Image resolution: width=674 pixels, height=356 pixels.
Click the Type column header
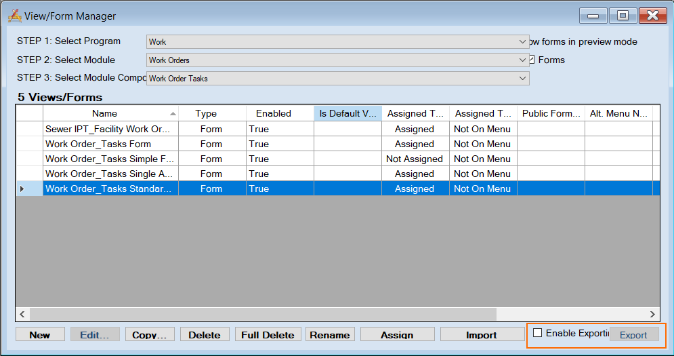(x=212, y=113)
